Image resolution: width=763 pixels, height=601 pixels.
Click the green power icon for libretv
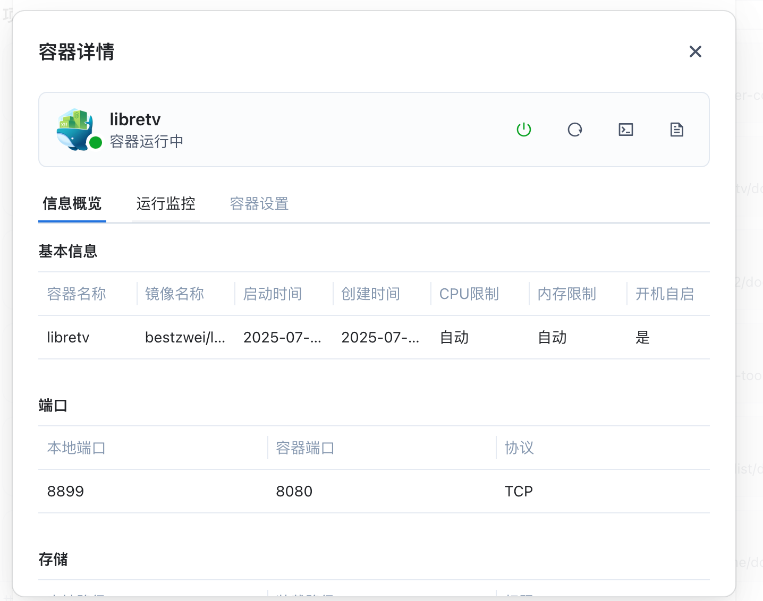click(523, 130)
